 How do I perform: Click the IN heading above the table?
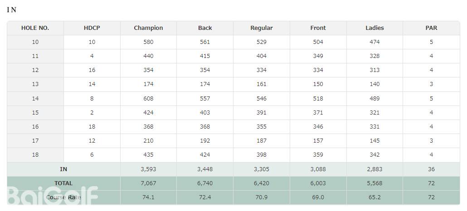click(x=12, y=10)
